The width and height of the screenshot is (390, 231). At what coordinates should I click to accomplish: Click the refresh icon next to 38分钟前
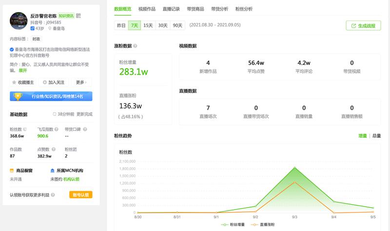pos(55,114)
